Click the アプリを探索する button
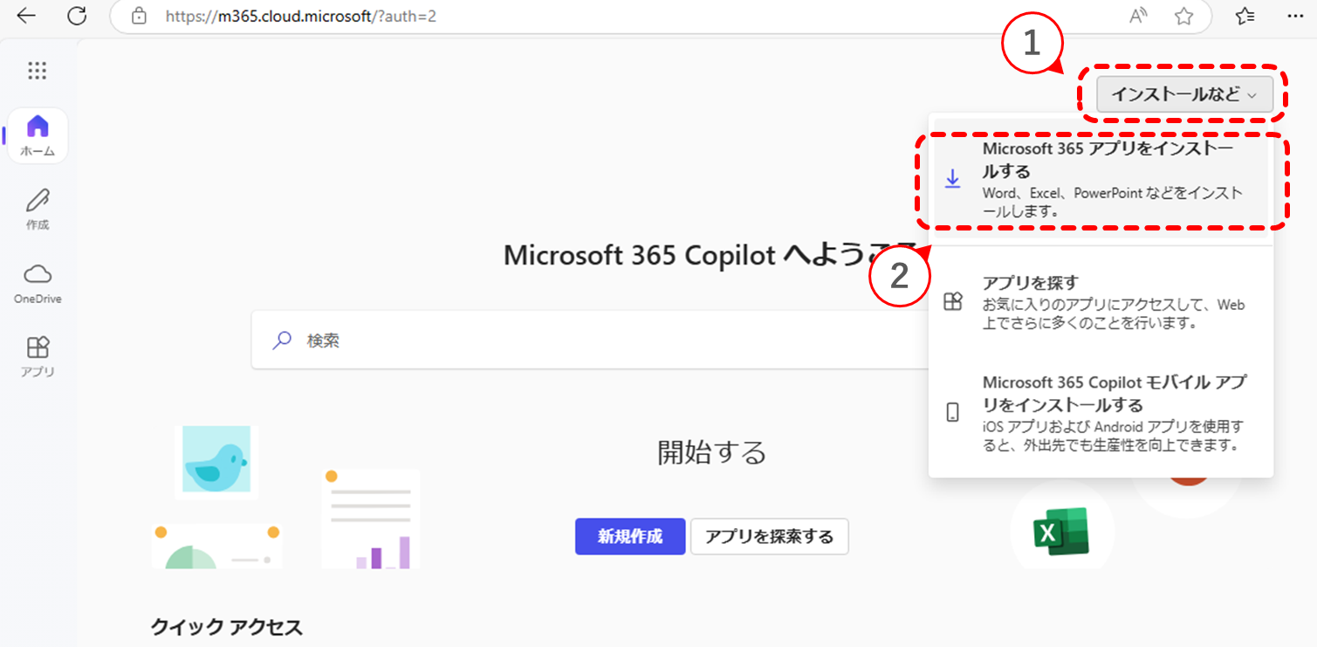 (769, 536)
